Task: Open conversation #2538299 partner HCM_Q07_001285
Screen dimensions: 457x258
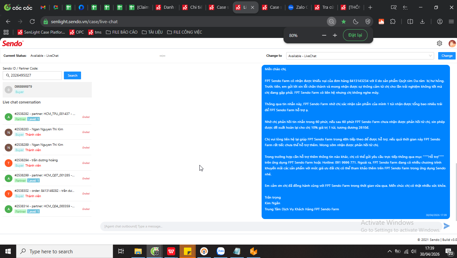Action: point(47,178)
